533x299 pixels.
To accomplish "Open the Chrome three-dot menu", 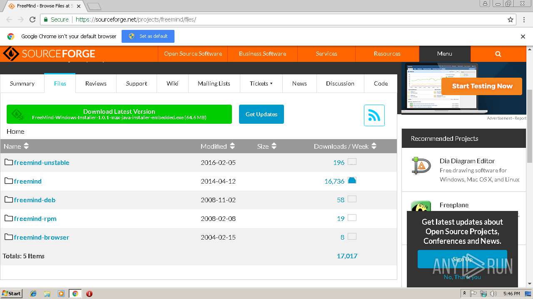I will (x=524, y=20).
